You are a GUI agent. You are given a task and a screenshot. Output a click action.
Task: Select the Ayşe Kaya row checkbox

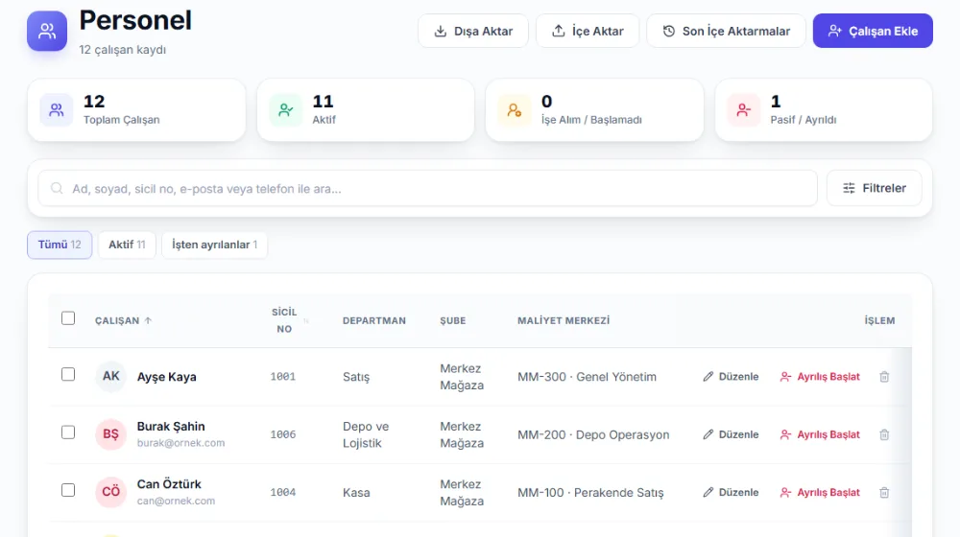click(68, 374)
